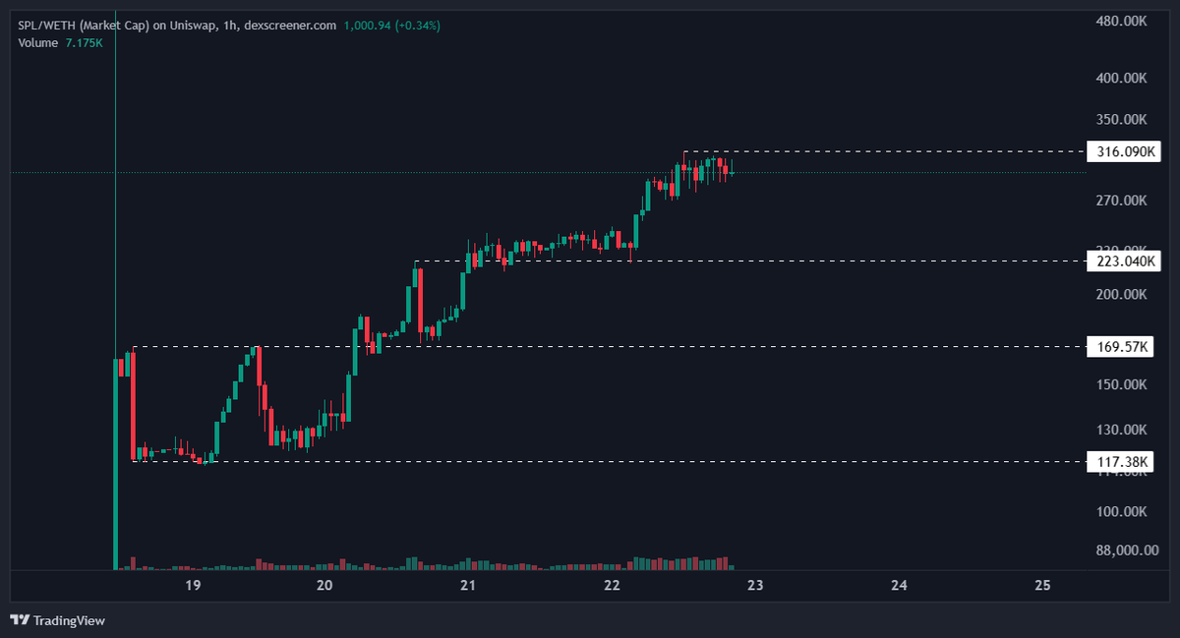Select the 316.090K price level tag
The image size is (1180, 638).
pos(1124,151)
